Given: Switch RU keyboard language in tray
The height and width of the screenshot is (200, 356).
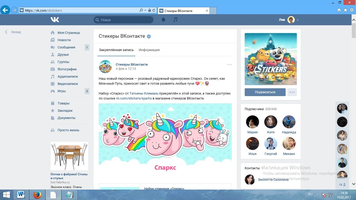Looking at the screenshot, I should pos(310,194).
